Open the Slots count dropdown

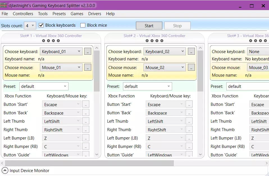pyautogui.click(x=30, y=26)
